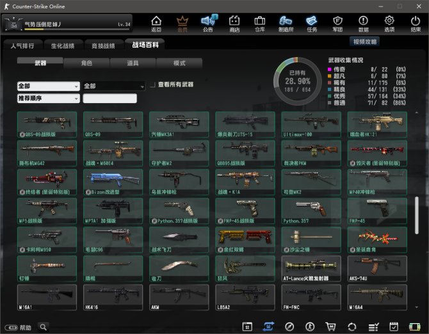
Task: Open the 数据 data icon
Action: tap(363, 24)
